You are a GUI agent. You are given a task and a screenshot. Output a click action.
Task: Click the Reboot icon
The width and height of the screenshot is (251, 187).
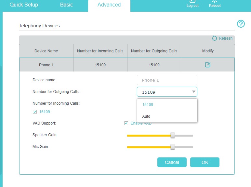[215, 2]
